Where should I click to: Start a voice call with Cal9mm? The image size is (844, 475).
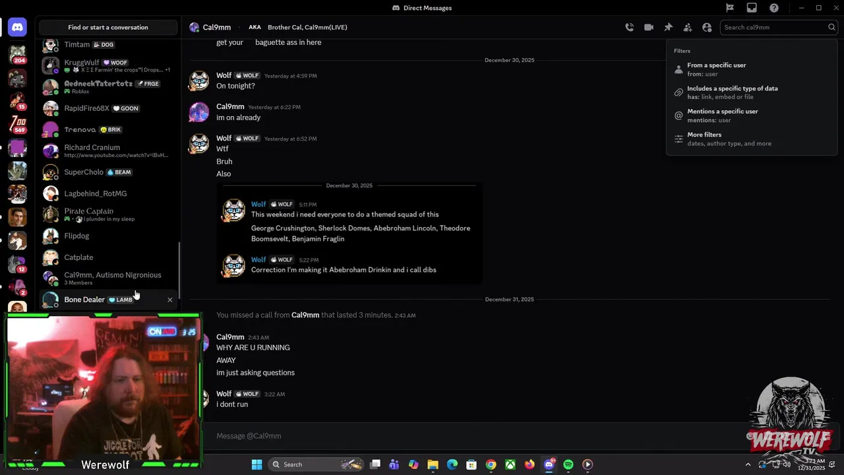click(630, 27)
